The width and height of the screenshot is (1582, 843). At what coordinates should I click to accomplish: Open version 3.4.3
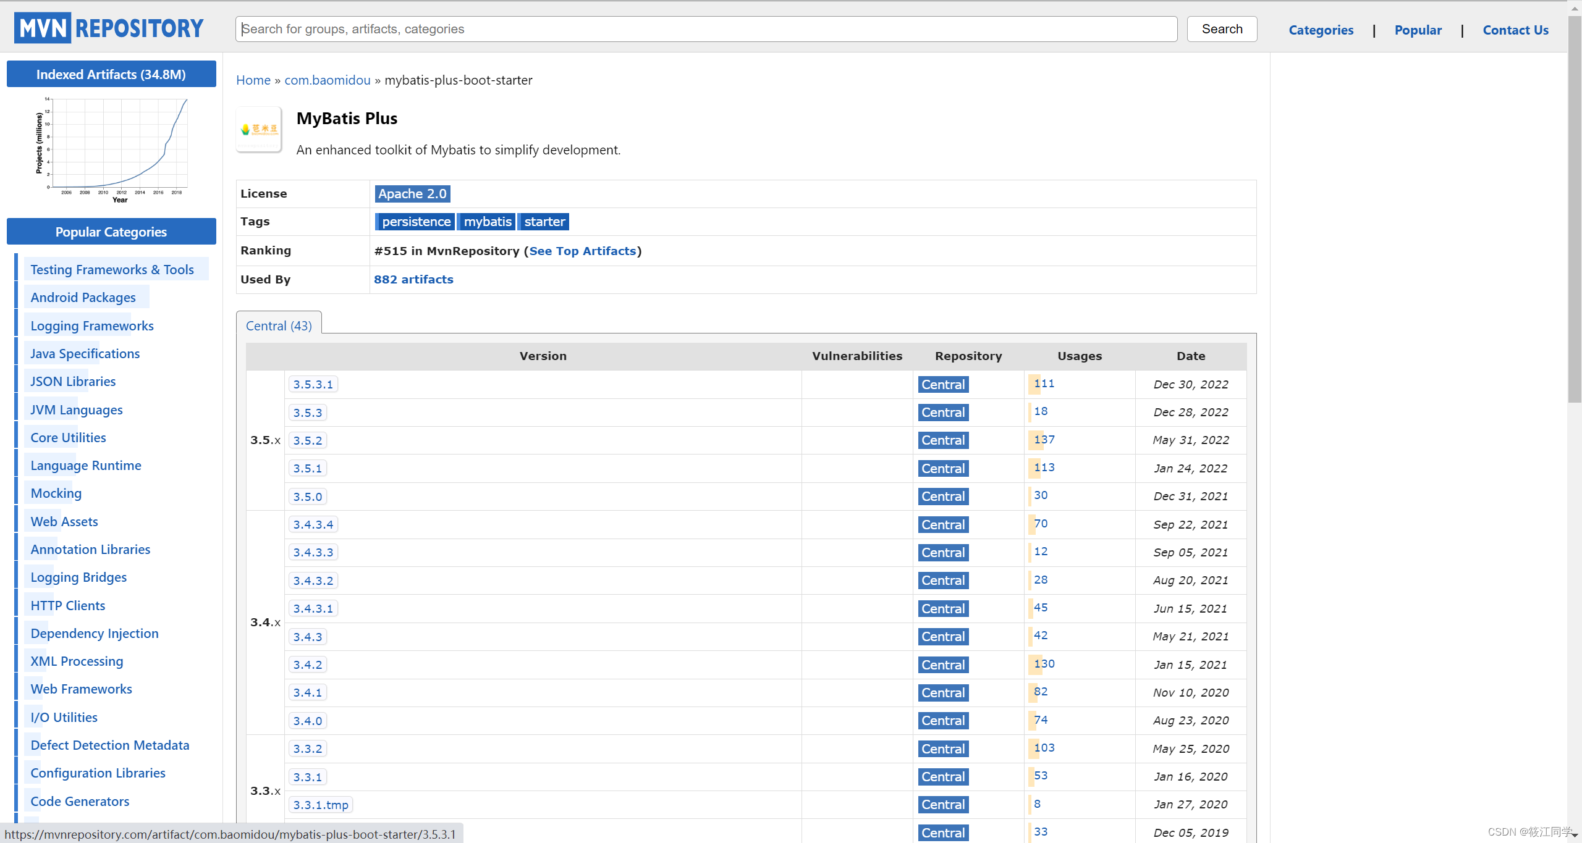click(308, 637)
